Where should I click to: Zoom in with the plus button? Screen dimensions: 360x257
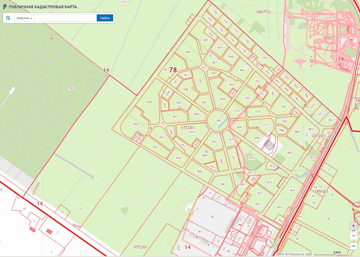pos(354,226)
